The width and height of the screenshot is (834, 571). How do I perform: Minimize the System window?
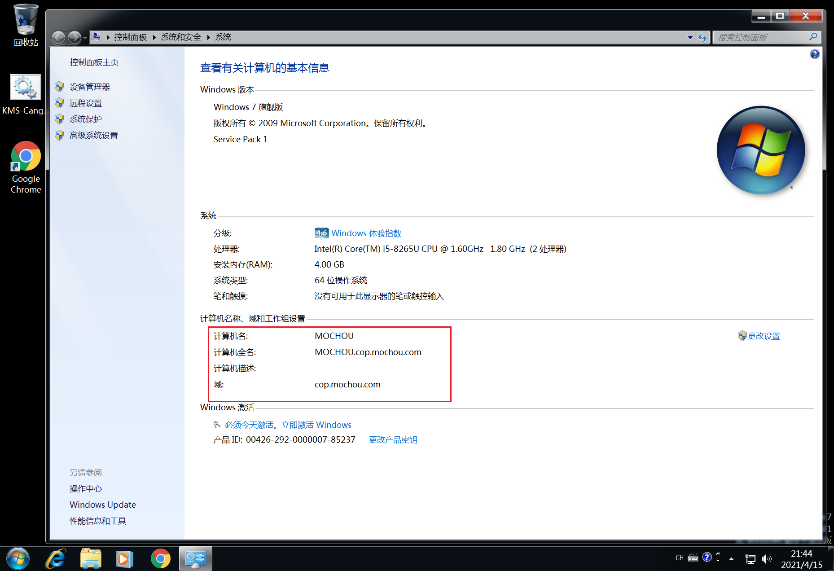coord(761,16)
